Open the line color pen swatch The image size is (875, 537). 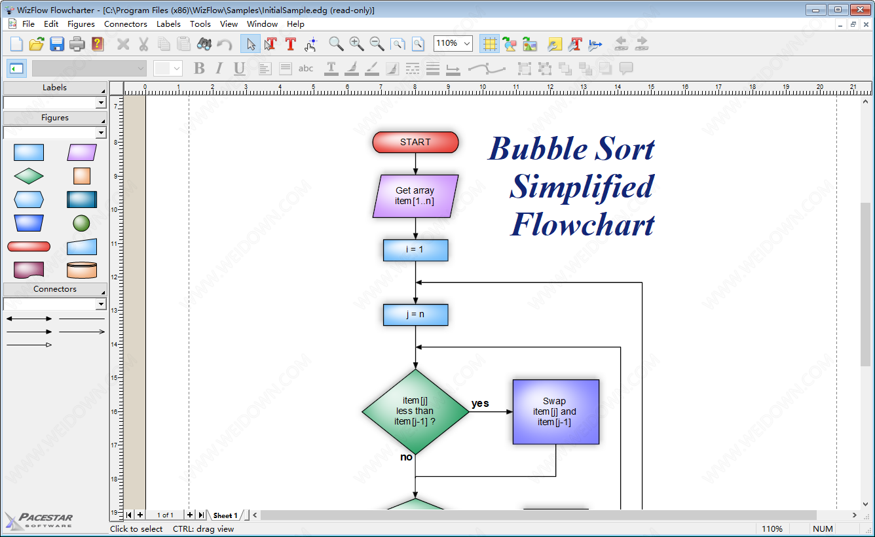click(x=372, y=68)
